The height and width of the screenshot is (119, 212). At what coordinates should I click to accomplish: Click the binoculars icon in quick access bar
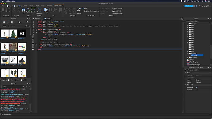tap(19, 6)
